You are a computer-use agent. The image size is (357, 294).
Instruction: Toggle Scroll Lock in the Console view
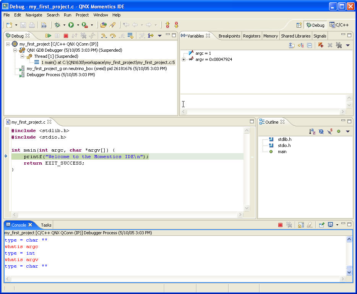point(300,225)
